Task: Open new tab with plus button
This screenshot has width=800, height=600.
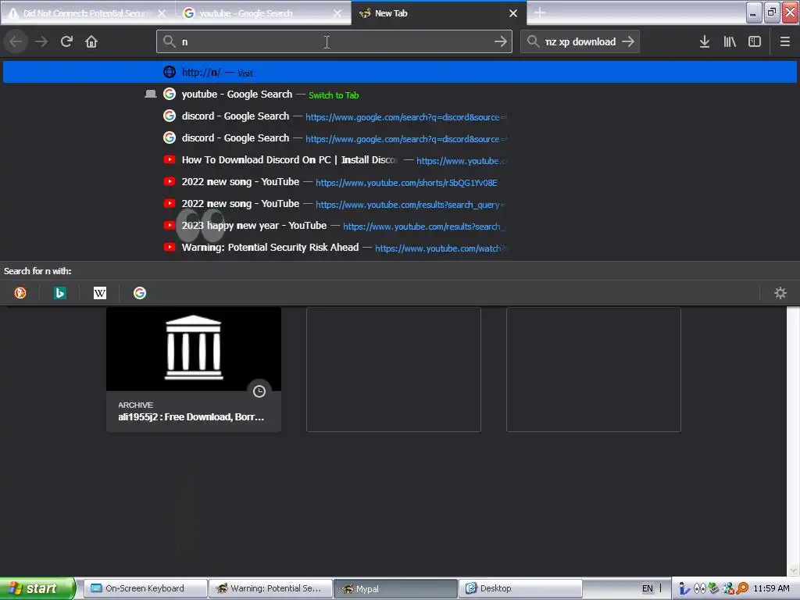Action: [x=540, y=12]
